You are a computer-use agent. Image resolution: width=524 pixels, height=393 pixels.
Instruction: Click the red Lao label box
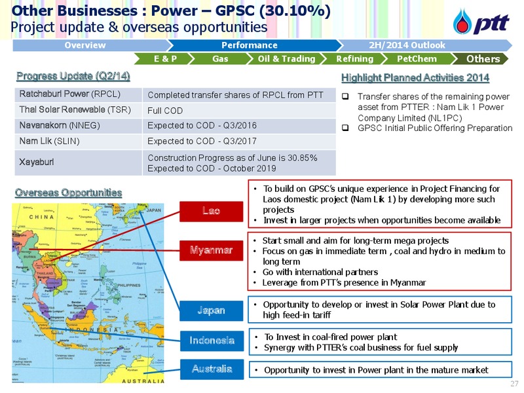point(211,211)
